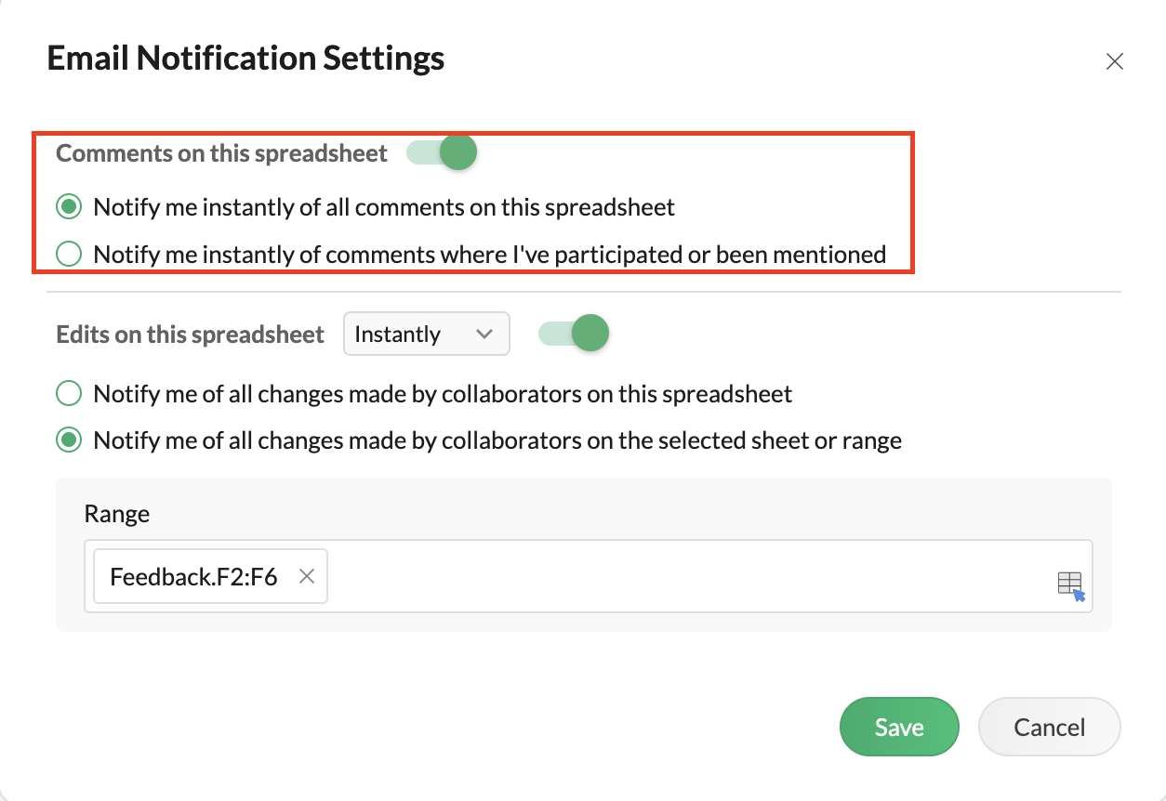The image size is (1166, 801).
Task: Click the 'Edits on this spreadsheet' label
Action: coord(191,335)
